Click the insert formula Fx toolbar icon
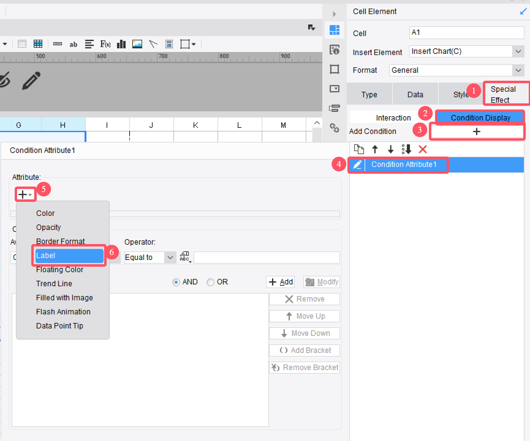Image resolution: width=530 pixels, height=441 pixels. coord(105,44)
